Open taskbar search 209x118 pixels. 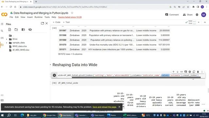[x=9, y=115]
